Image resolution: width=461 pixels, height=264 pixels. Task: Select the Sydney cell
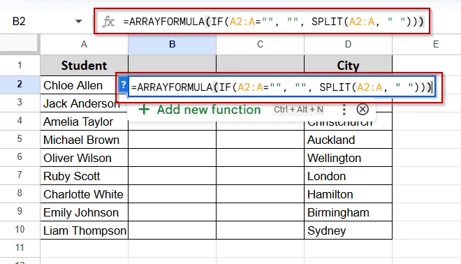(x=348, y=230)
